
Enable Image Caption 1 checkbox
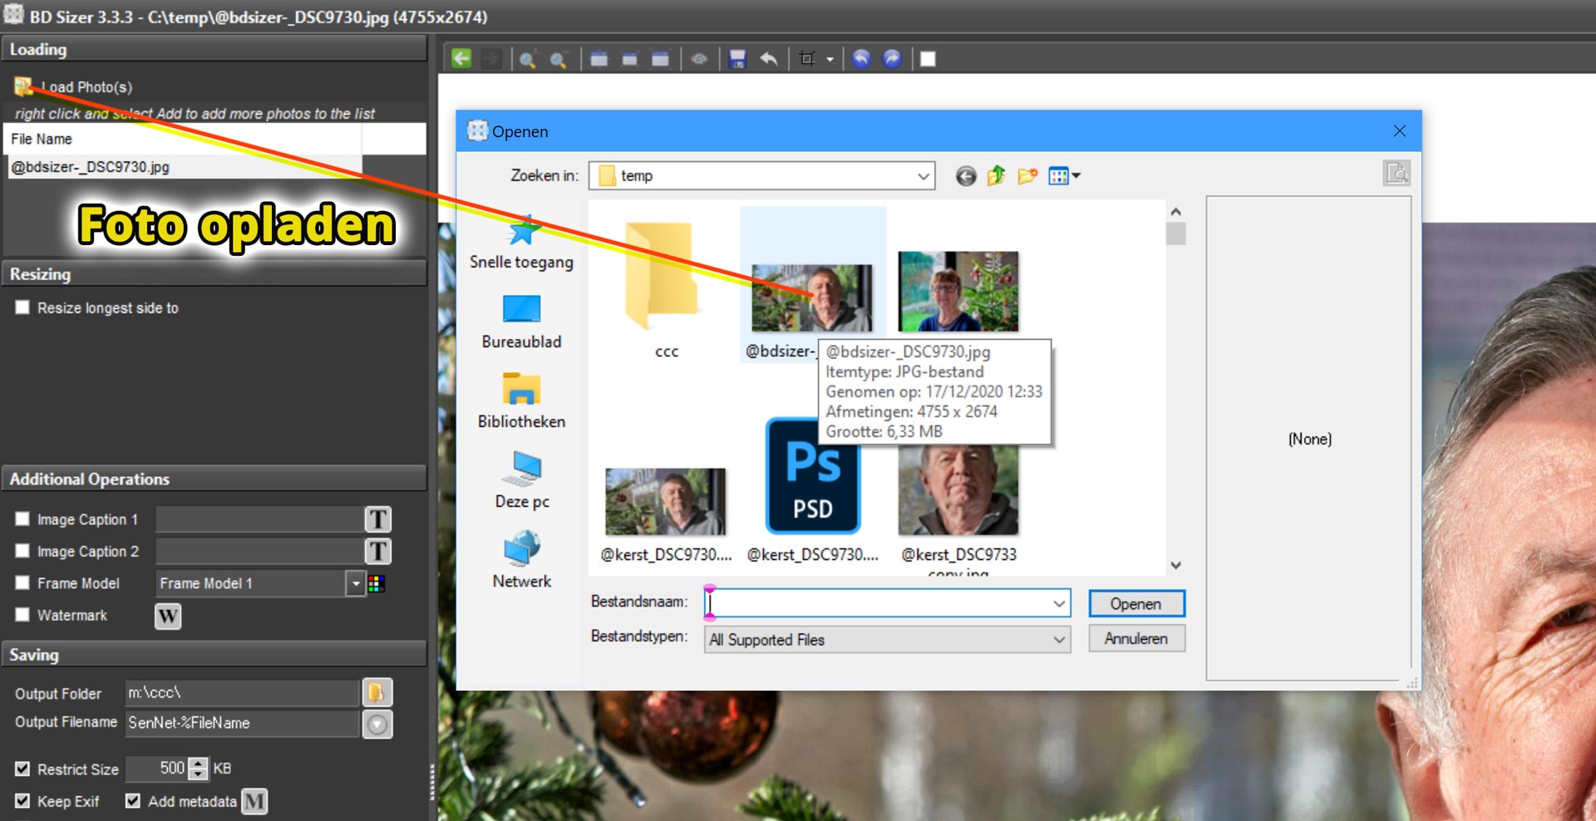(x=22, y=519)
